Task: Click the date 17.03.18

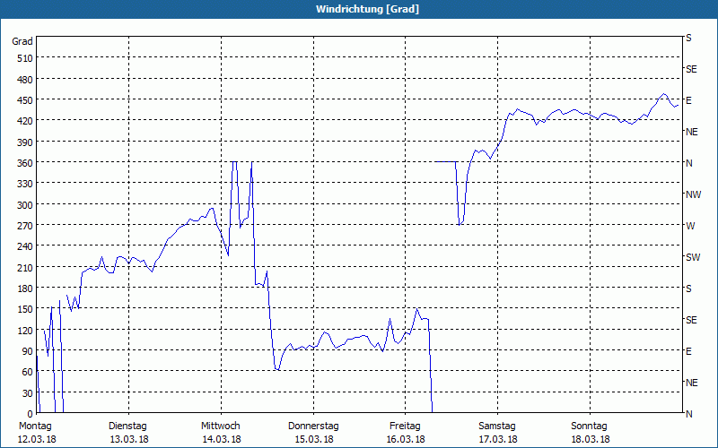Action: tap(498, 439)
